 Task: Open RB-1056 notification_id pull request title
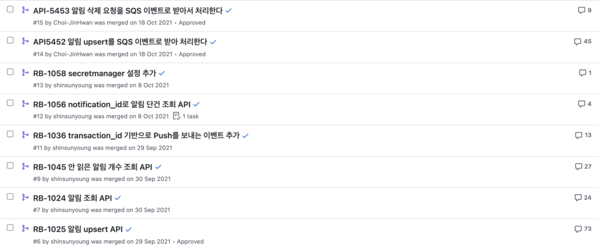click(112, 104)
